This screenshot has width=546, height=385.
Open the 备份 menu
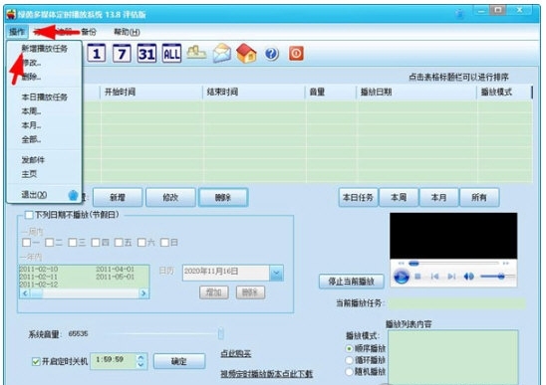coord(89,32)
